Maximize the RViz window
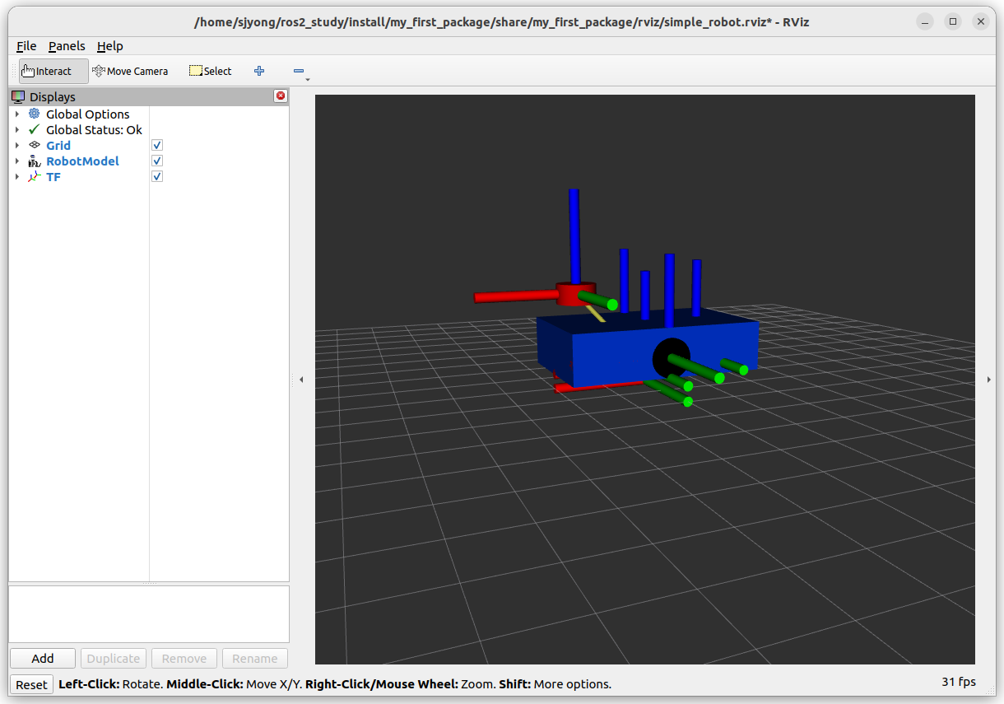The height and width of the screenshot is (704, 1004). 953,21
